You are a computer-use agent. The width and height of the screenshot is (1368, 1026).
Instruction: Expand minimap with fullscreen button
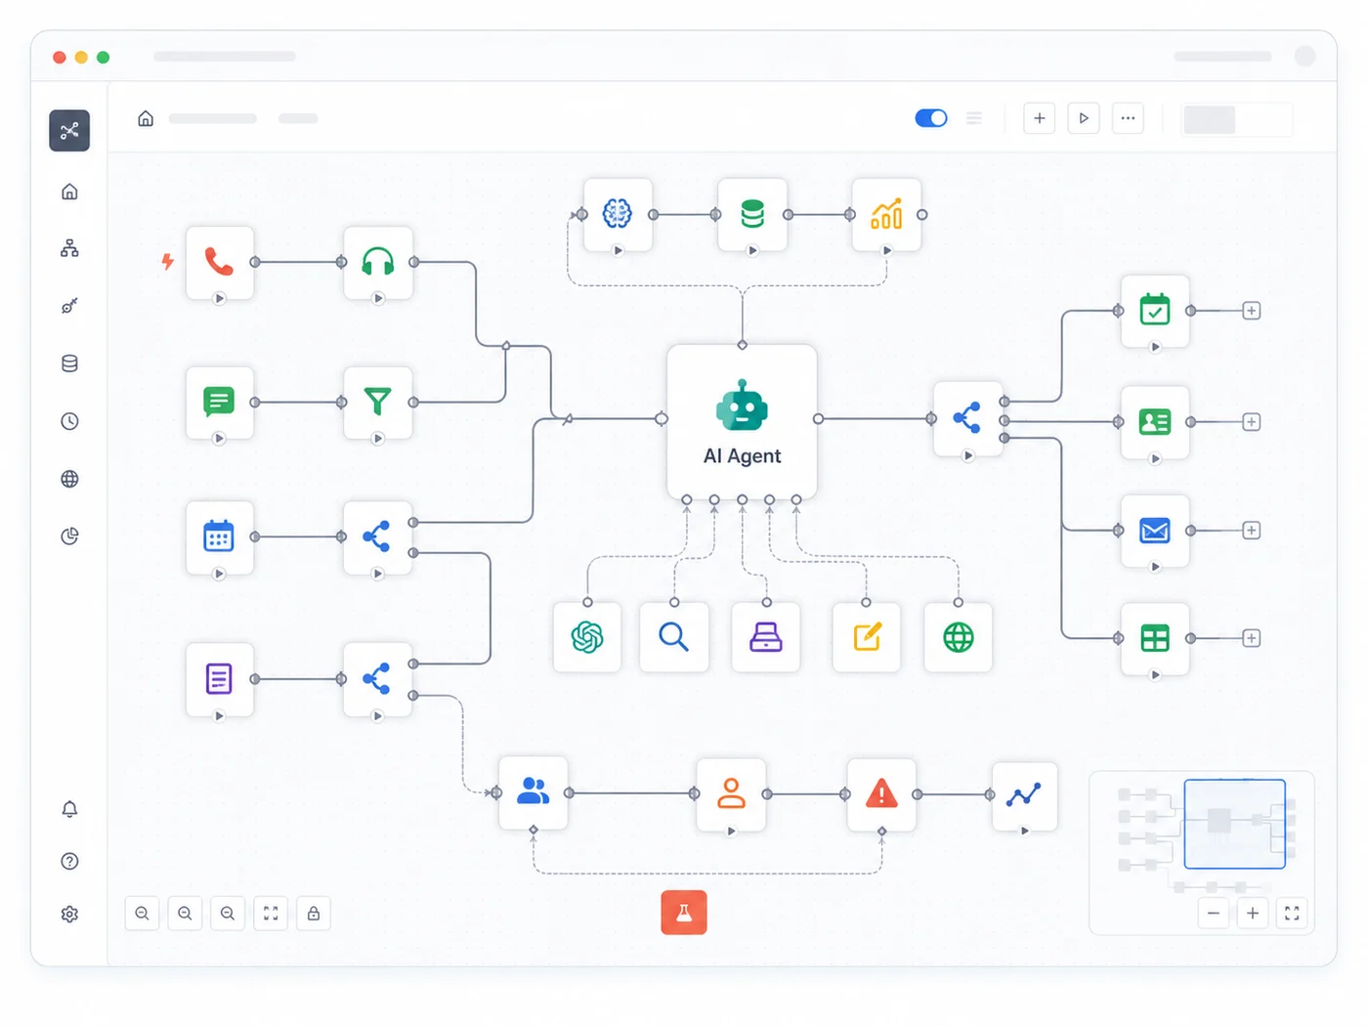[x=1292, y=914]
